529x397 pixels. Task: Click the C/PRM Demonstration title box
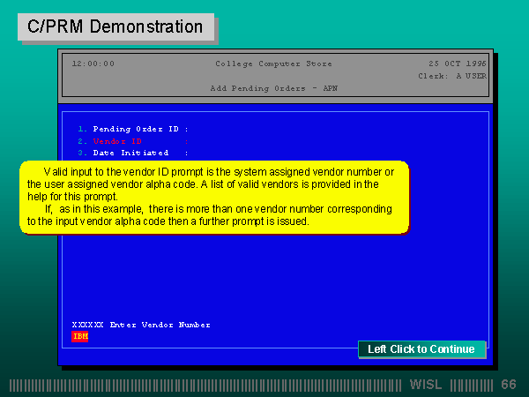[x=115, y=26]
